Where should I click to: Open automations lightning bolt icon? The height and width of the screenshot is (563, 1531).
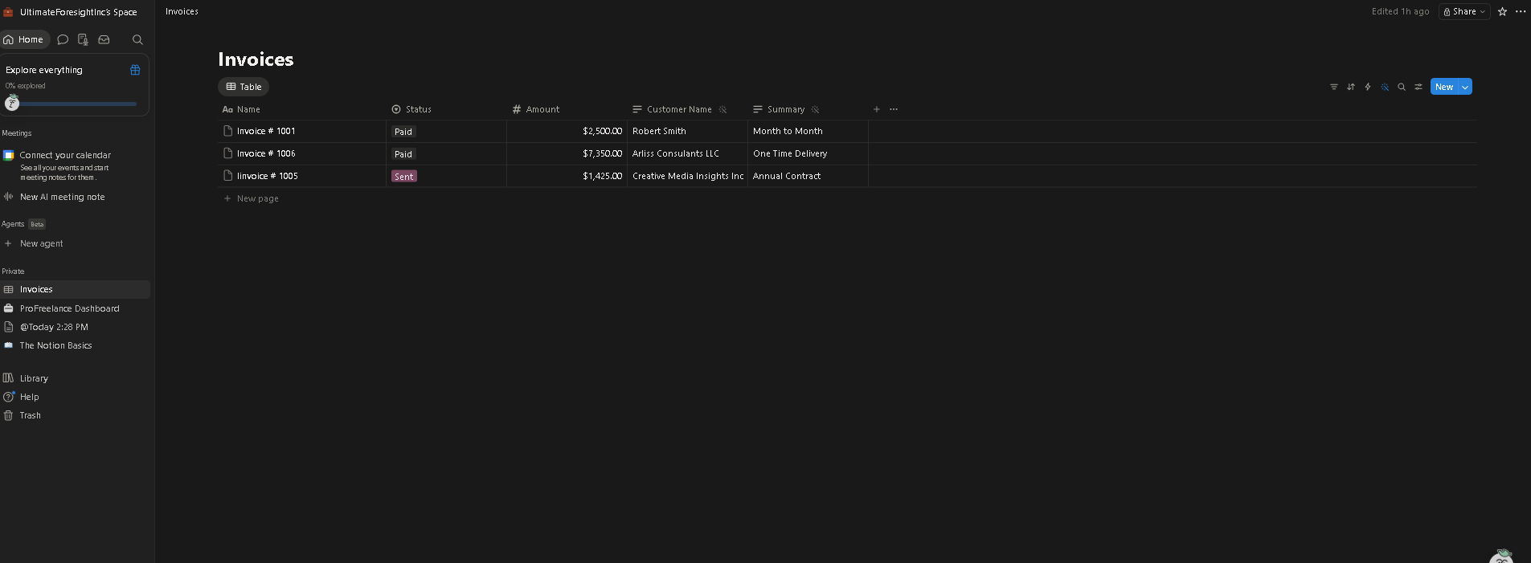point(1367,87)
